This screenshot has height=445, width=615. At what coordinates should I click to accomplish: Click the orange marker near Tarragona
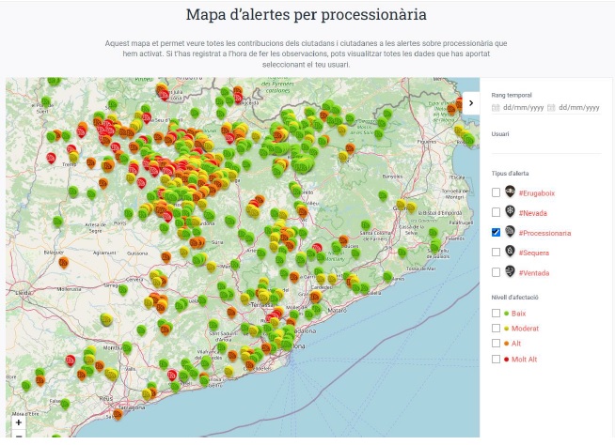click(x=117, y=412)
